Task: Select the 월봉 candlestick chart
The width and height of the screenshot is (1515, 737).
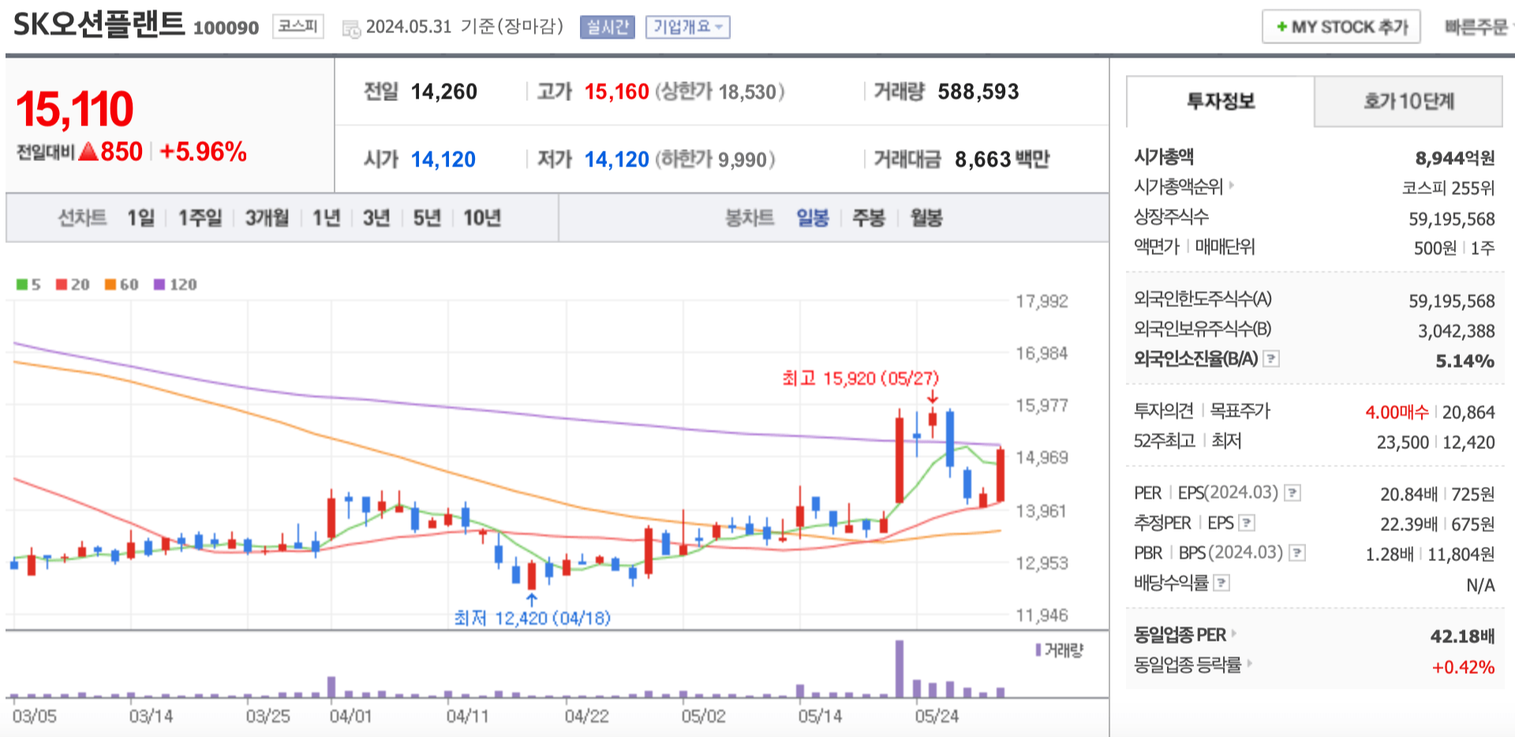Action: tap(926, 218)
